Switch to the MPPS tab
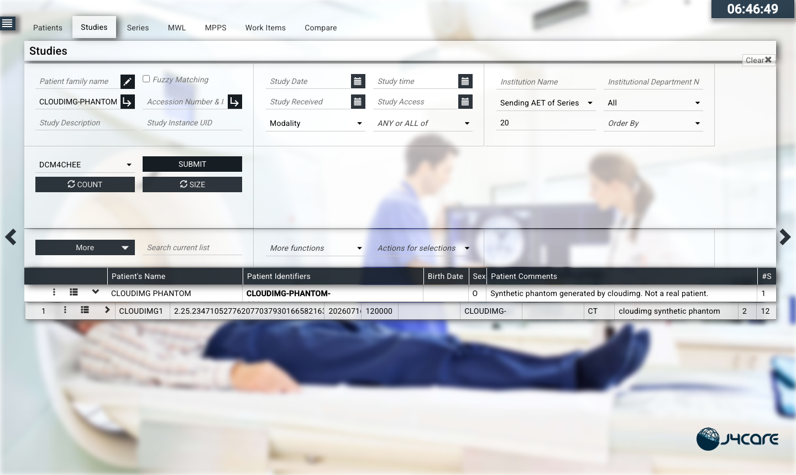 pos(216,28)
